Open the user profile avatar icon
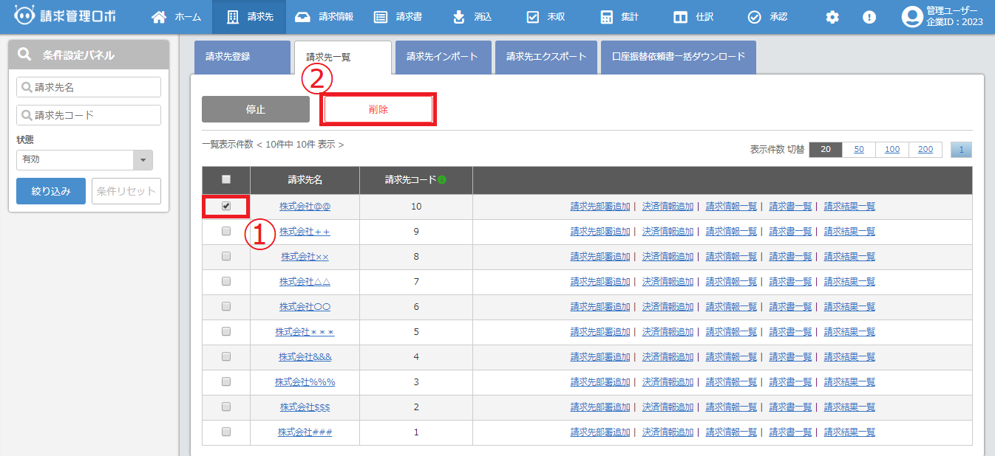The width and height of the screenshot is (995, 456). (x=911, y=17)
